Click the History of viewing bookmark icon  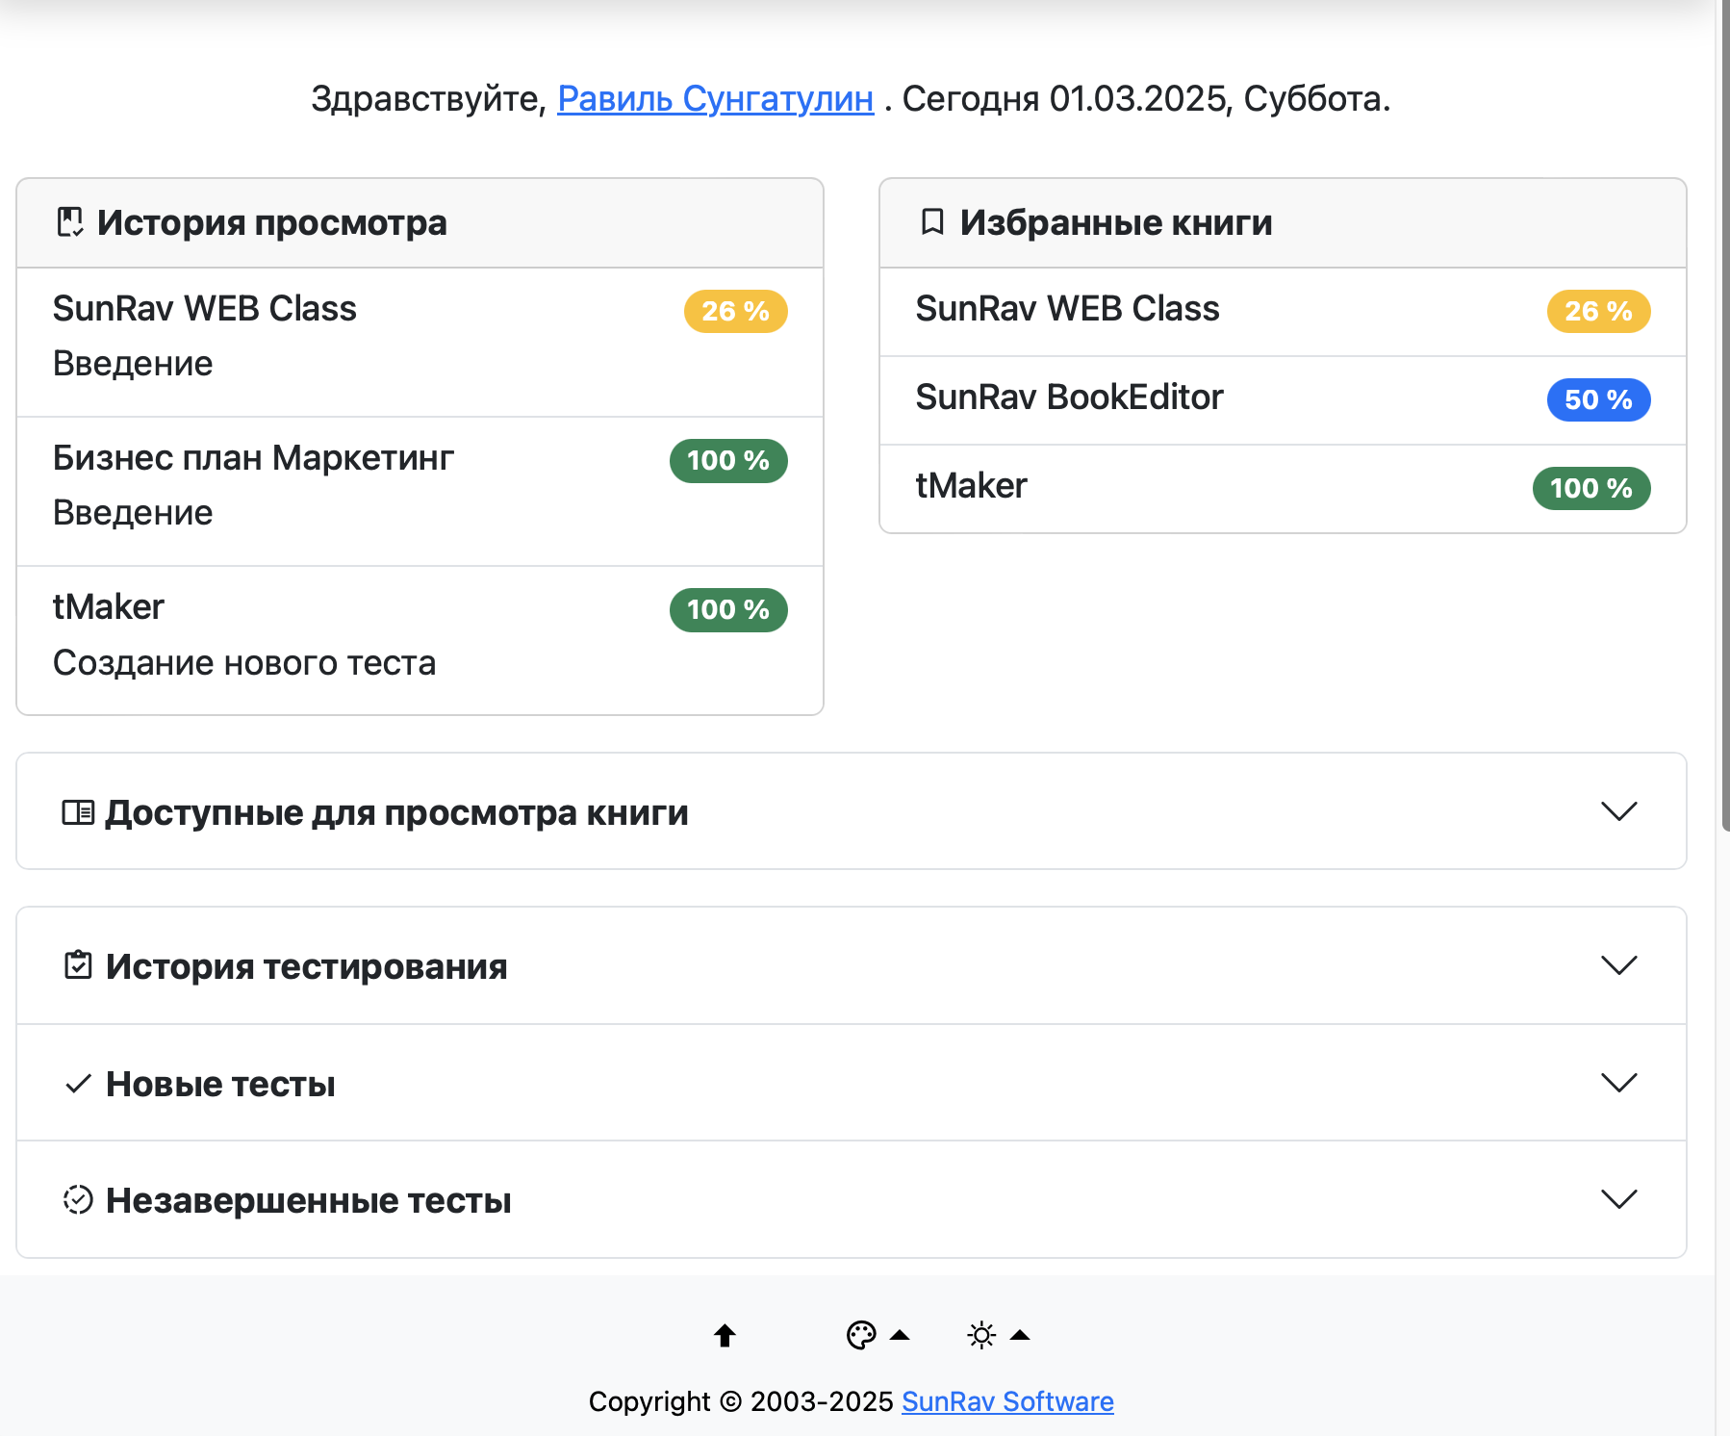(x=69, y=222)
